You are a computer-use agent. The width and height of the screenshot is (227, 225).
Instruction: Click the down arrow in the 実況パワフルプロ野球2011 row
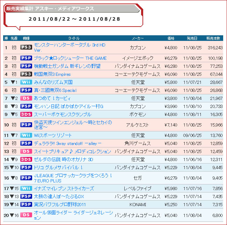12,204
